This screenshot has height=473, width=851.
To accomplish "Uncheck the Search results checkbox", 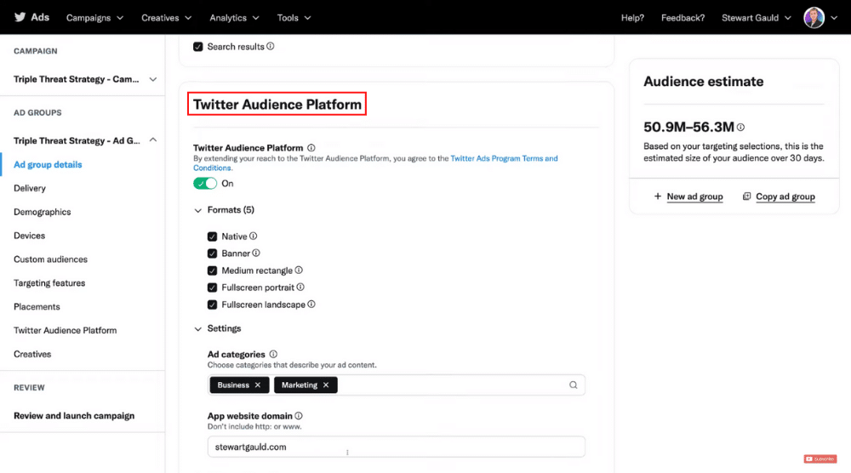I will coord(198,47).
